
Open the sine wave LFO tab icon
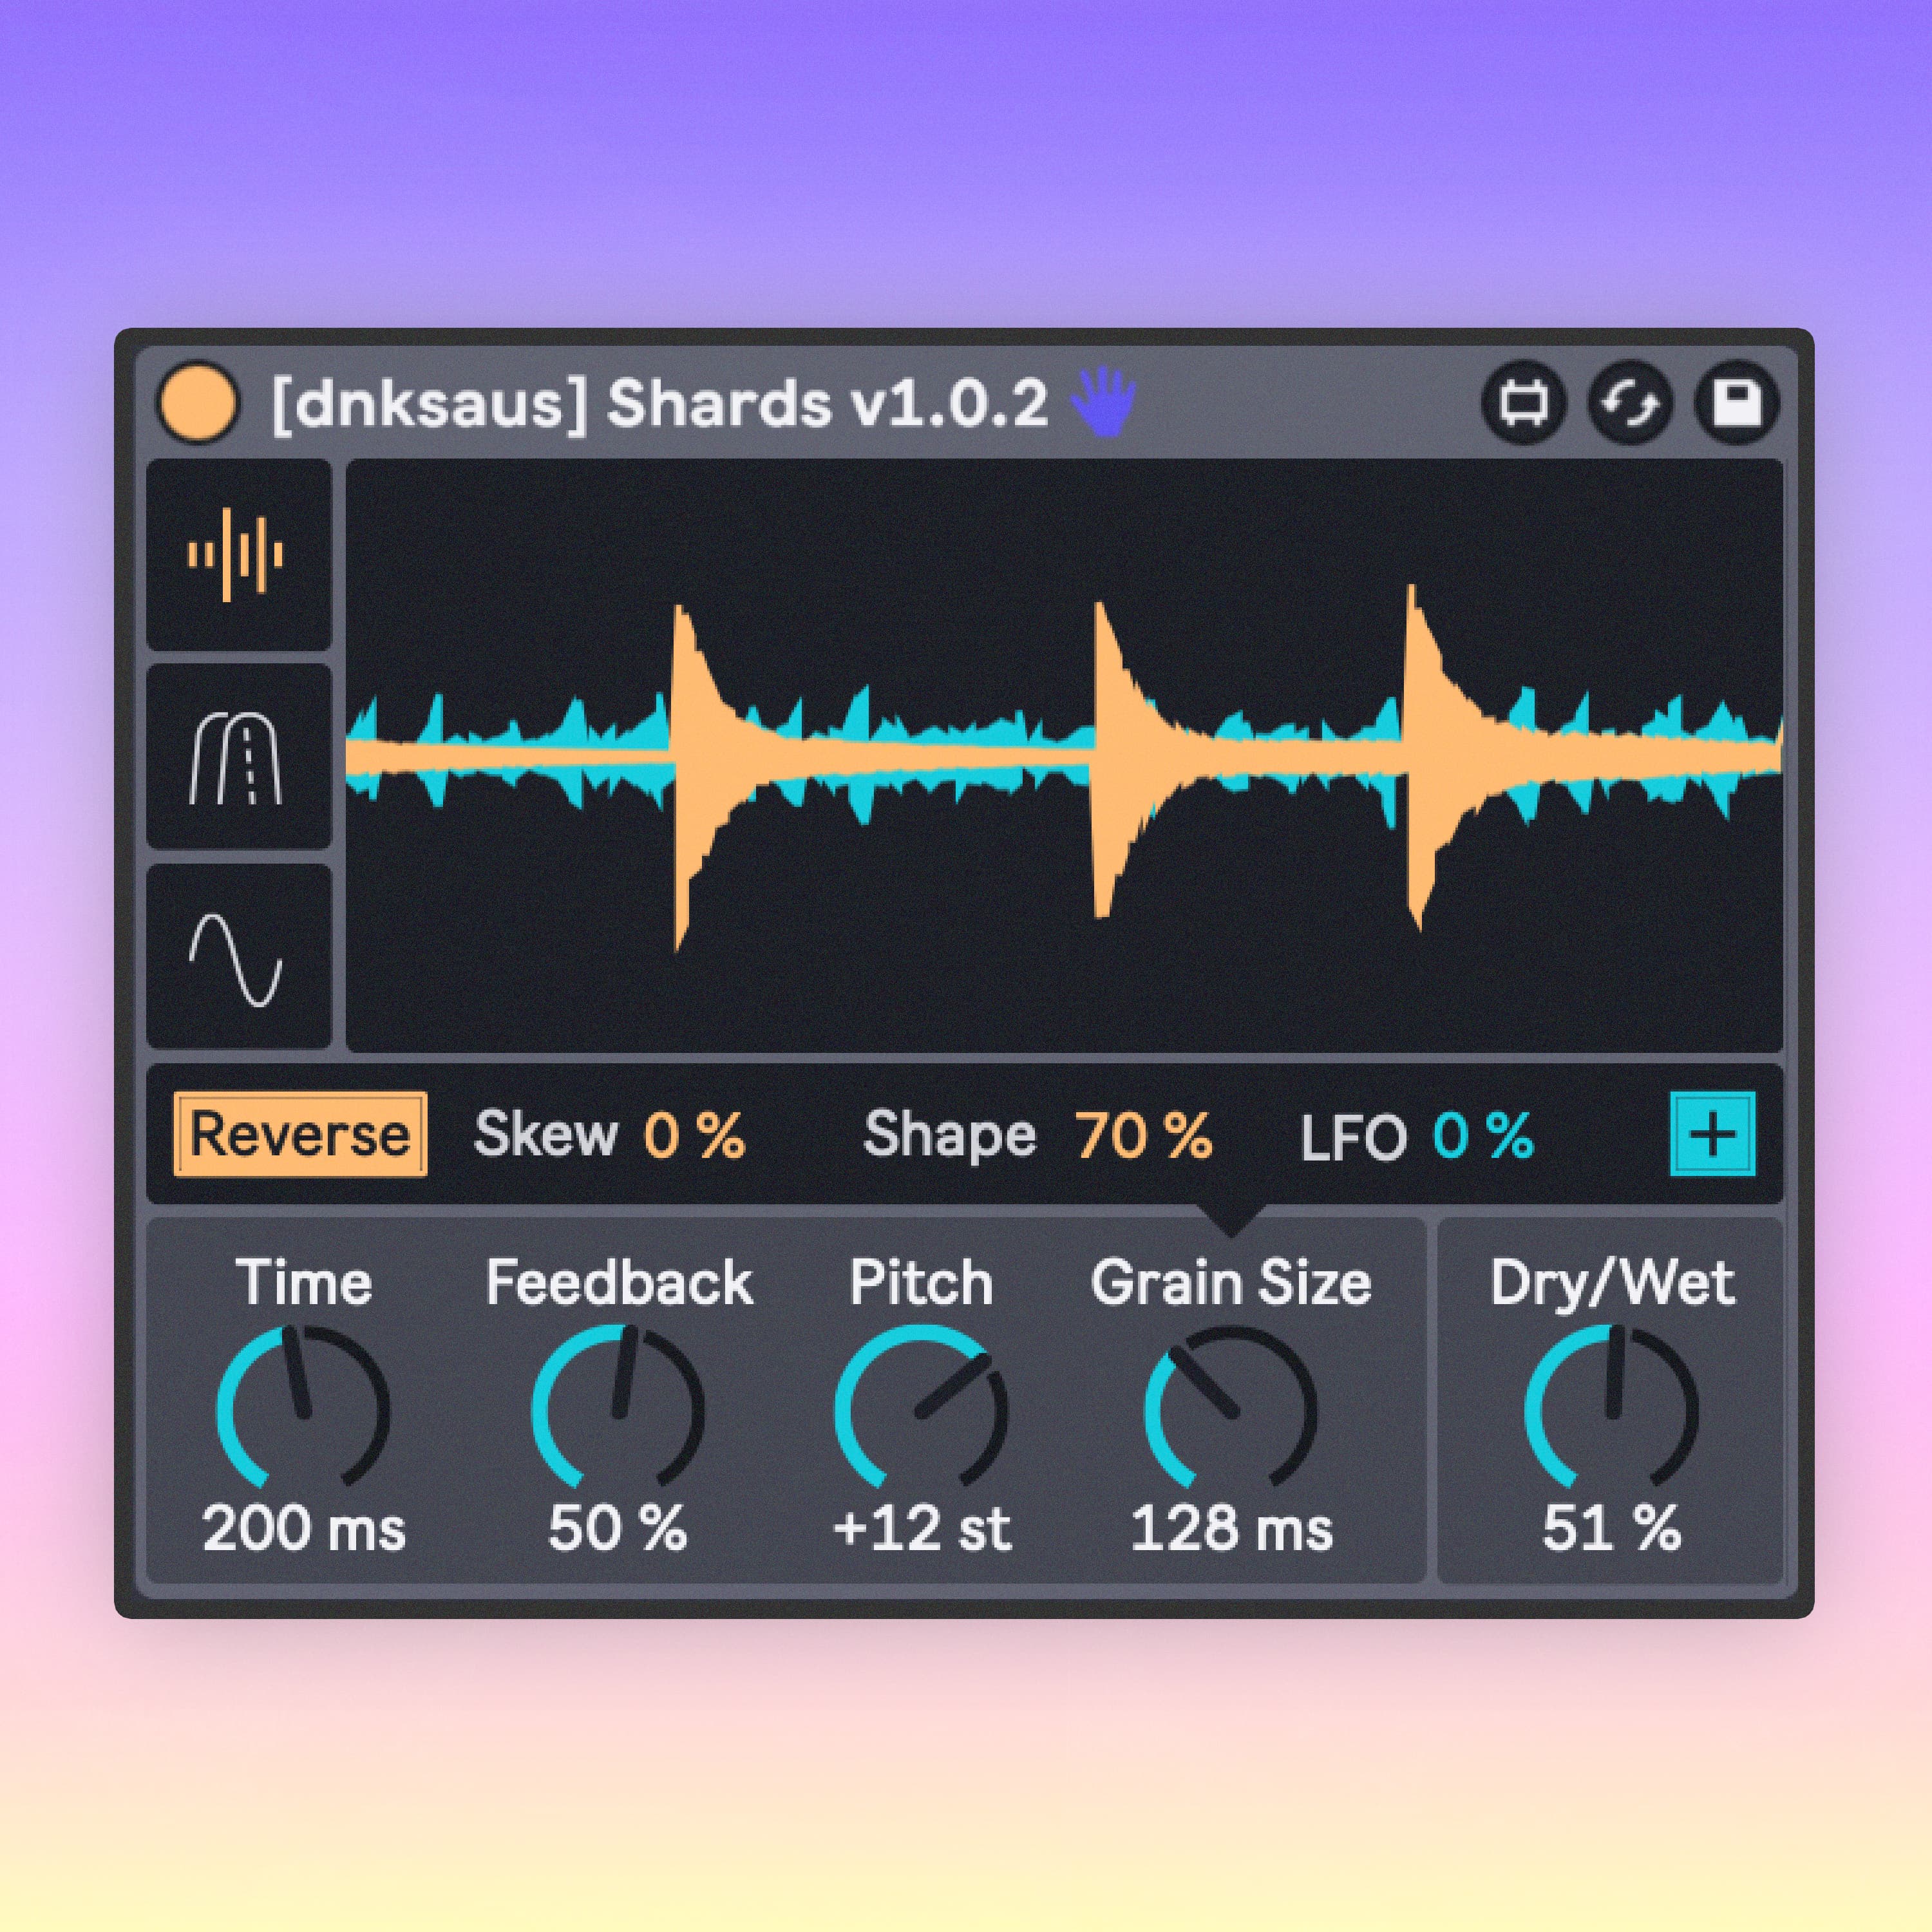[238, 957]
